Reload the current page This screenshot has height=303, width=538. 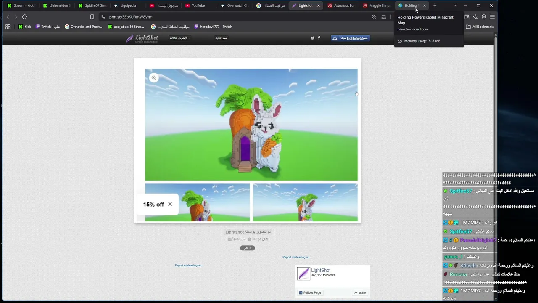24,17
